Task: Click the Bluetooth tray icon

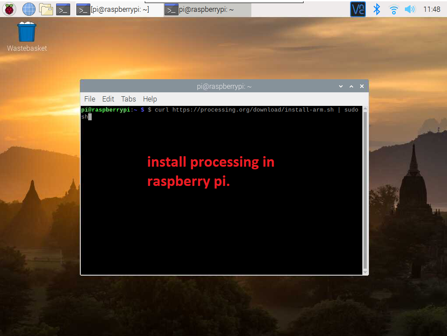Action: [x=376, y=9]
